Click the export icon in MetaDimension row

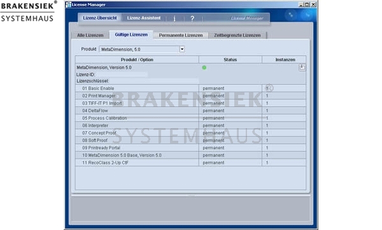[302, 68]
